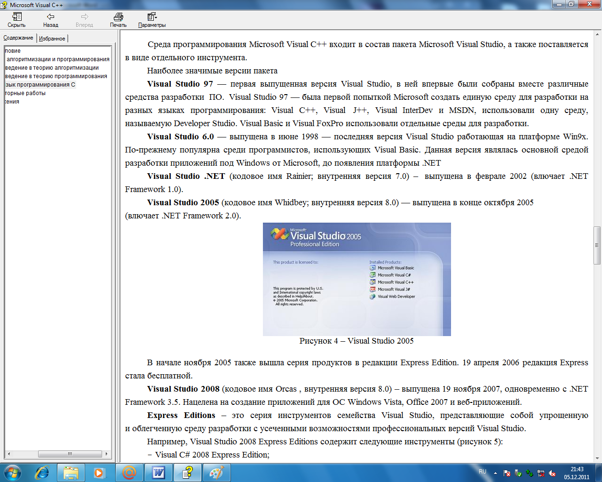This screenshot has width=602, height=482.
Task: Open the Action Center flag icon
Action: [x=507, y=473]
